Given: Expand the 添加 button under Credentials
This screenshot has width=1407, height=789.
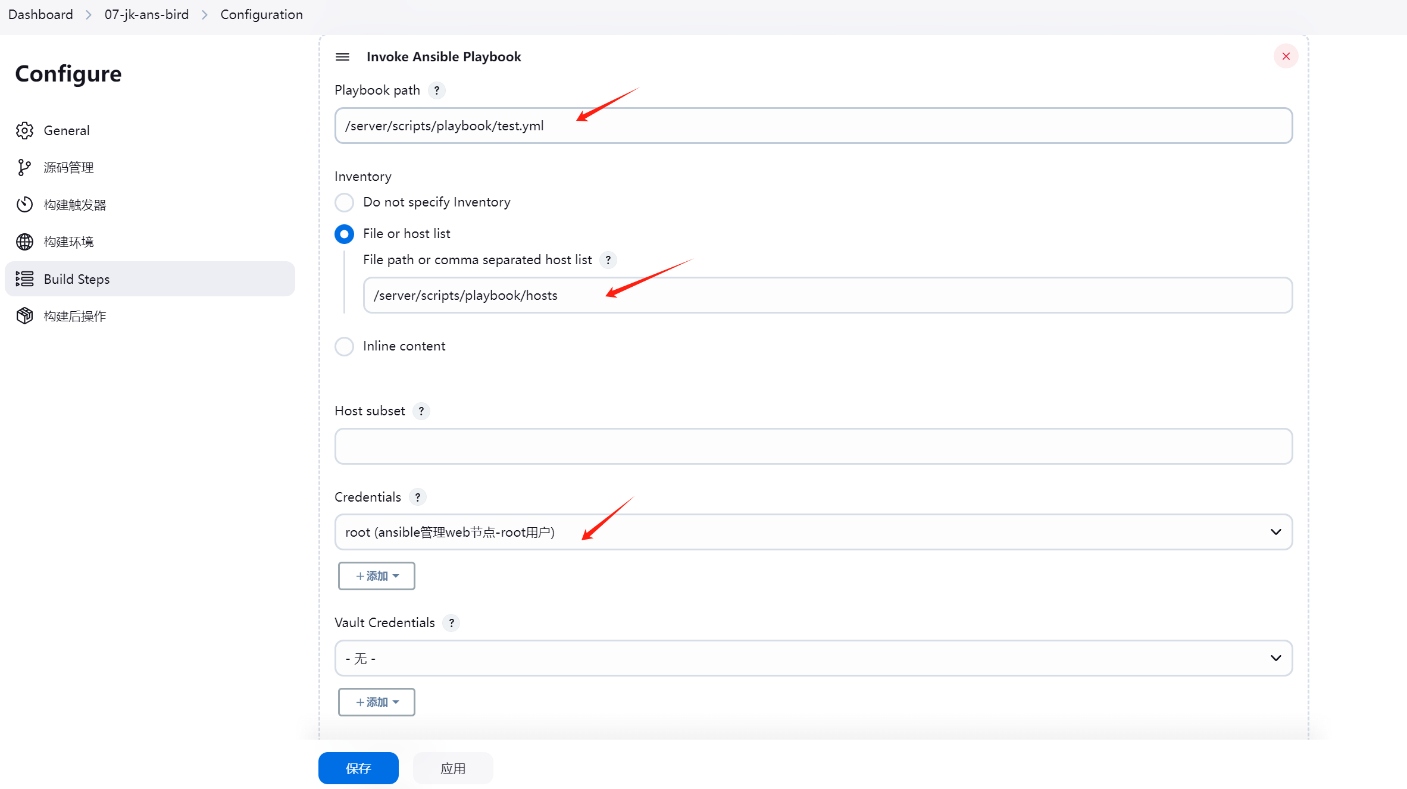Looking at the screenshot, I should (376, 576).
